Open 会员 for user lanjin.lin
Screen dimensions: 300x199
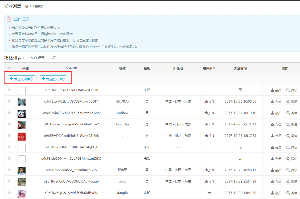(276, 124)
